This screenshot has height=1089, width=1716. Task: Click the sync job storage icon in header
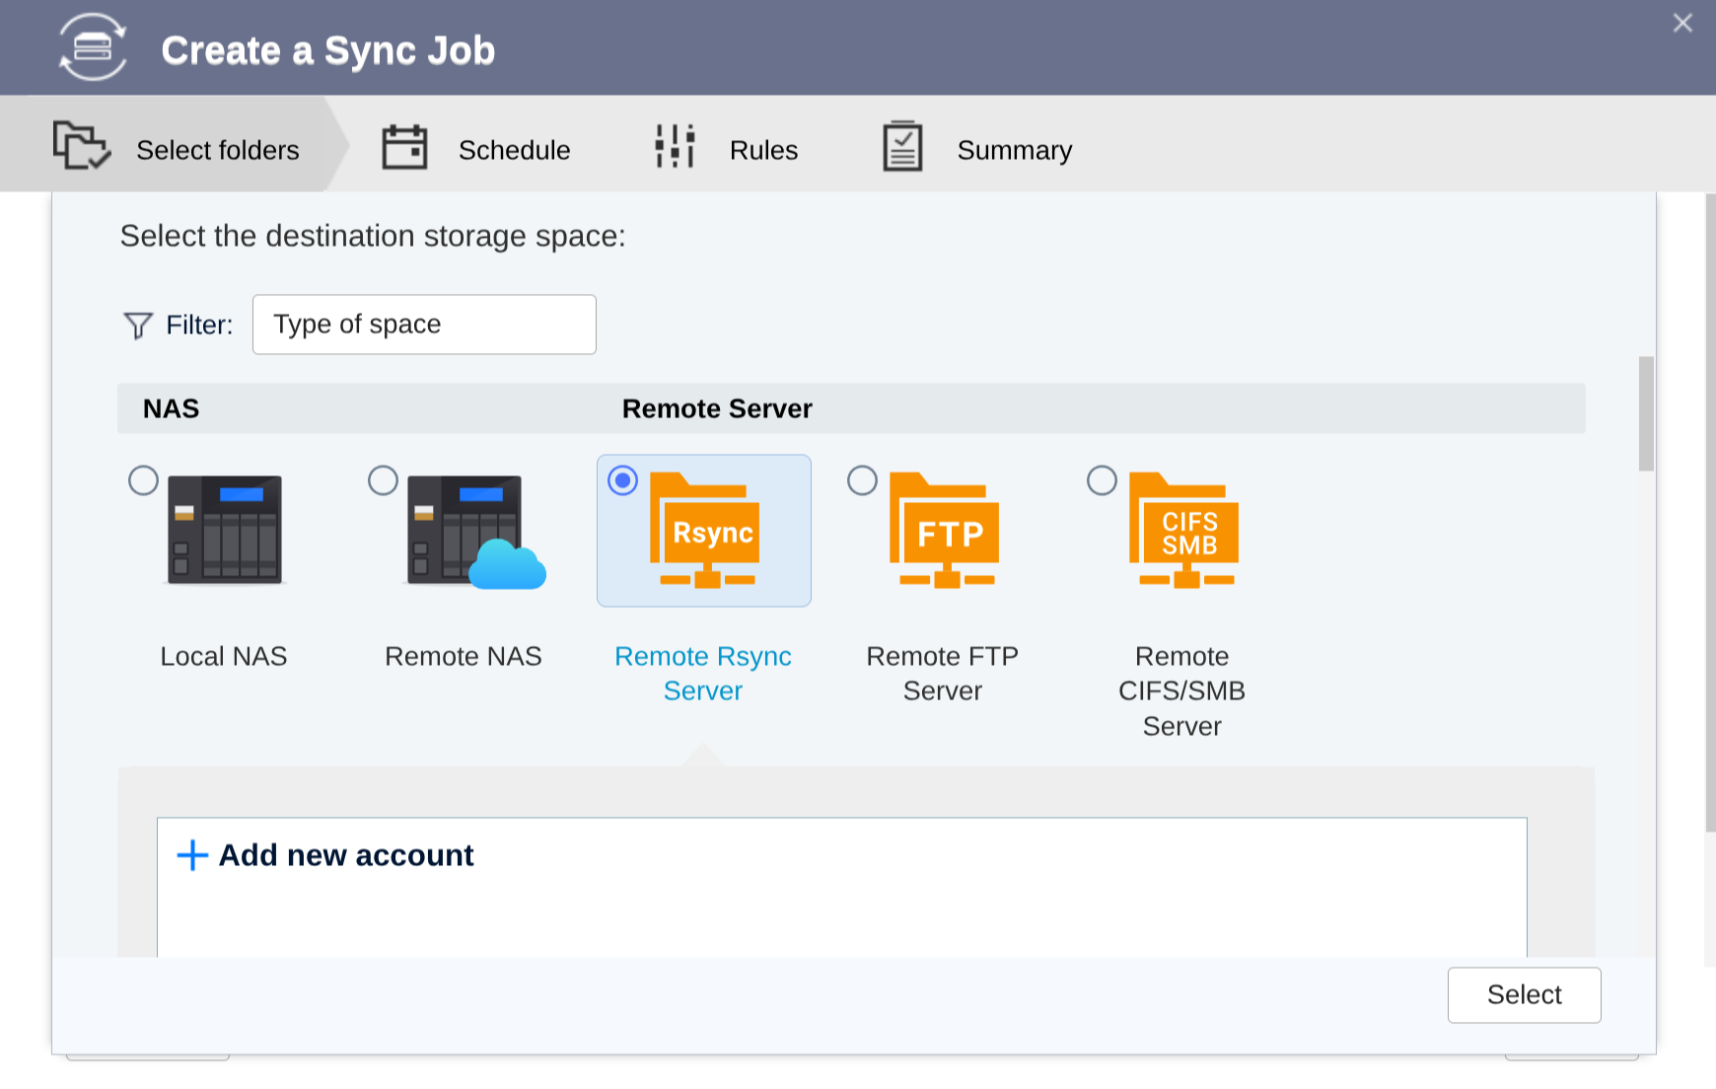(93, 47)
